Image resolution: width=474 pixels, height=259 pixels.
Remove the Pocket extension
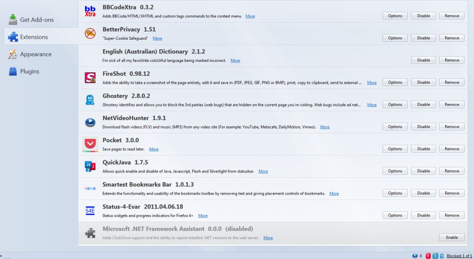452,149
